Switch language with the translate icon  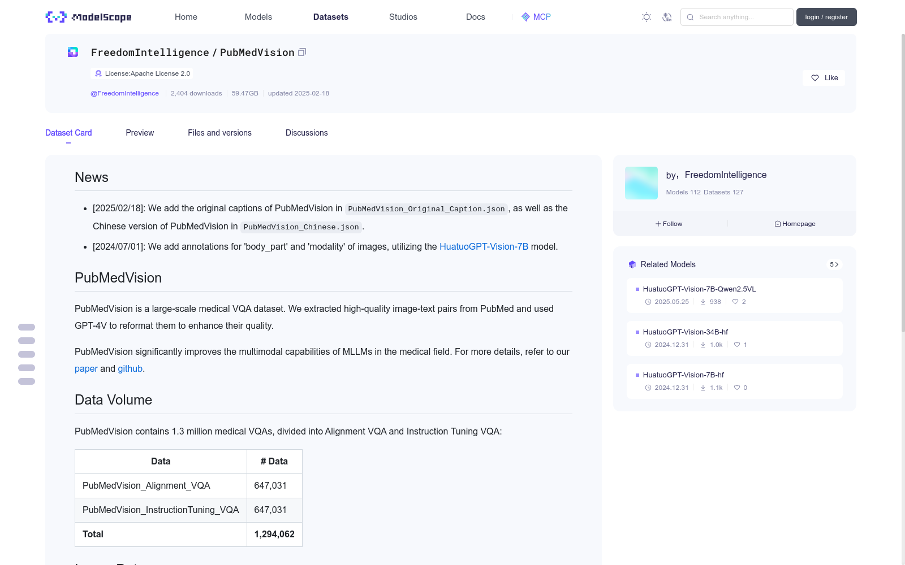[667, 17]
